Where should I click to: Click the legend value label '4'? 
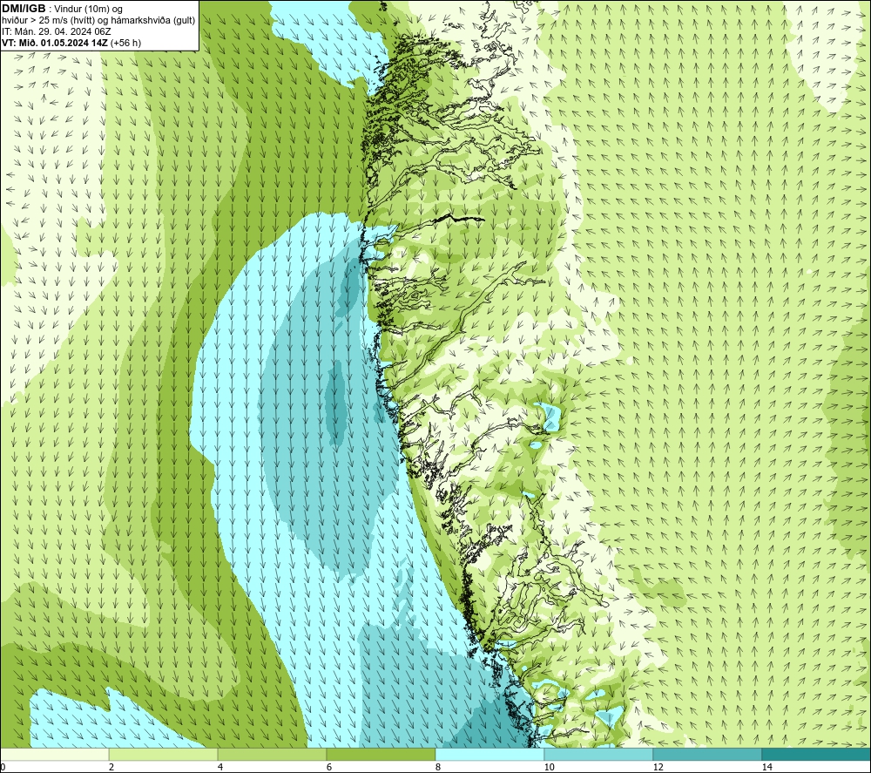(x=220, y=767)
